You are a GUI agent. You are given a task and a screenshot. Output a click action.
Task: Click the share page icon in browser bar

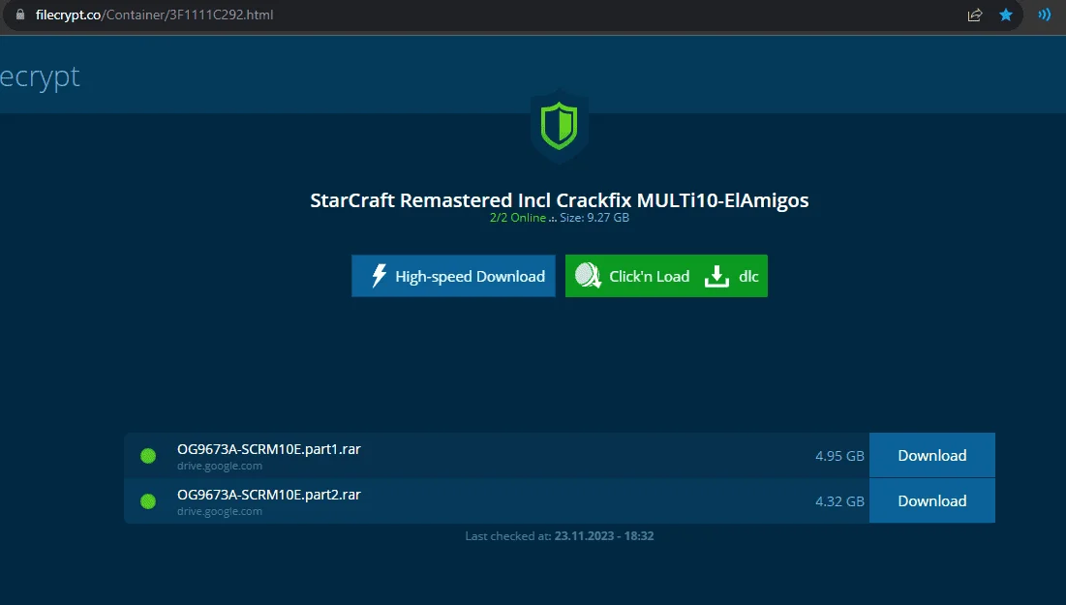[975, 15]
